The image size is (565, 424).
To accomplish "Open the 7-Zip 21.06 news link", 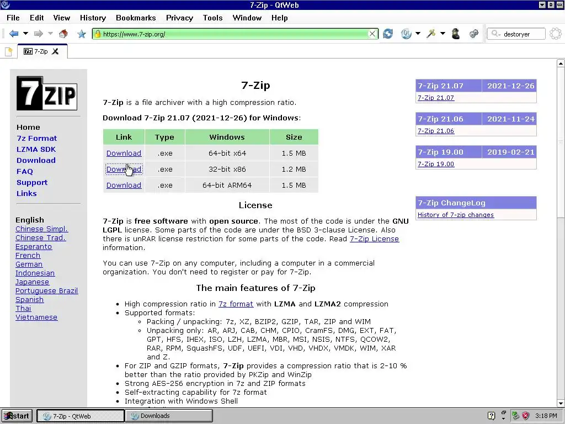I will tap(436, 131).
